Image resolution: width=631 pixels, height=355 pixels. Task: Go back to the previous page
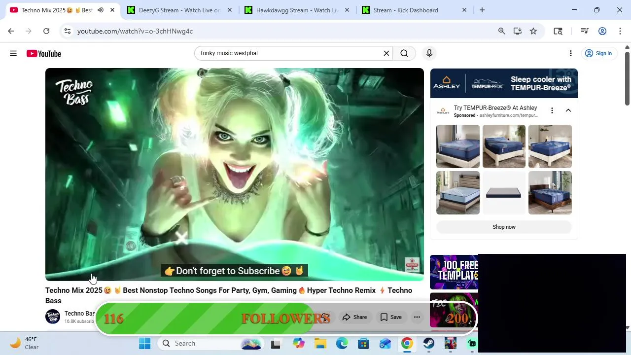coord(11,31)
